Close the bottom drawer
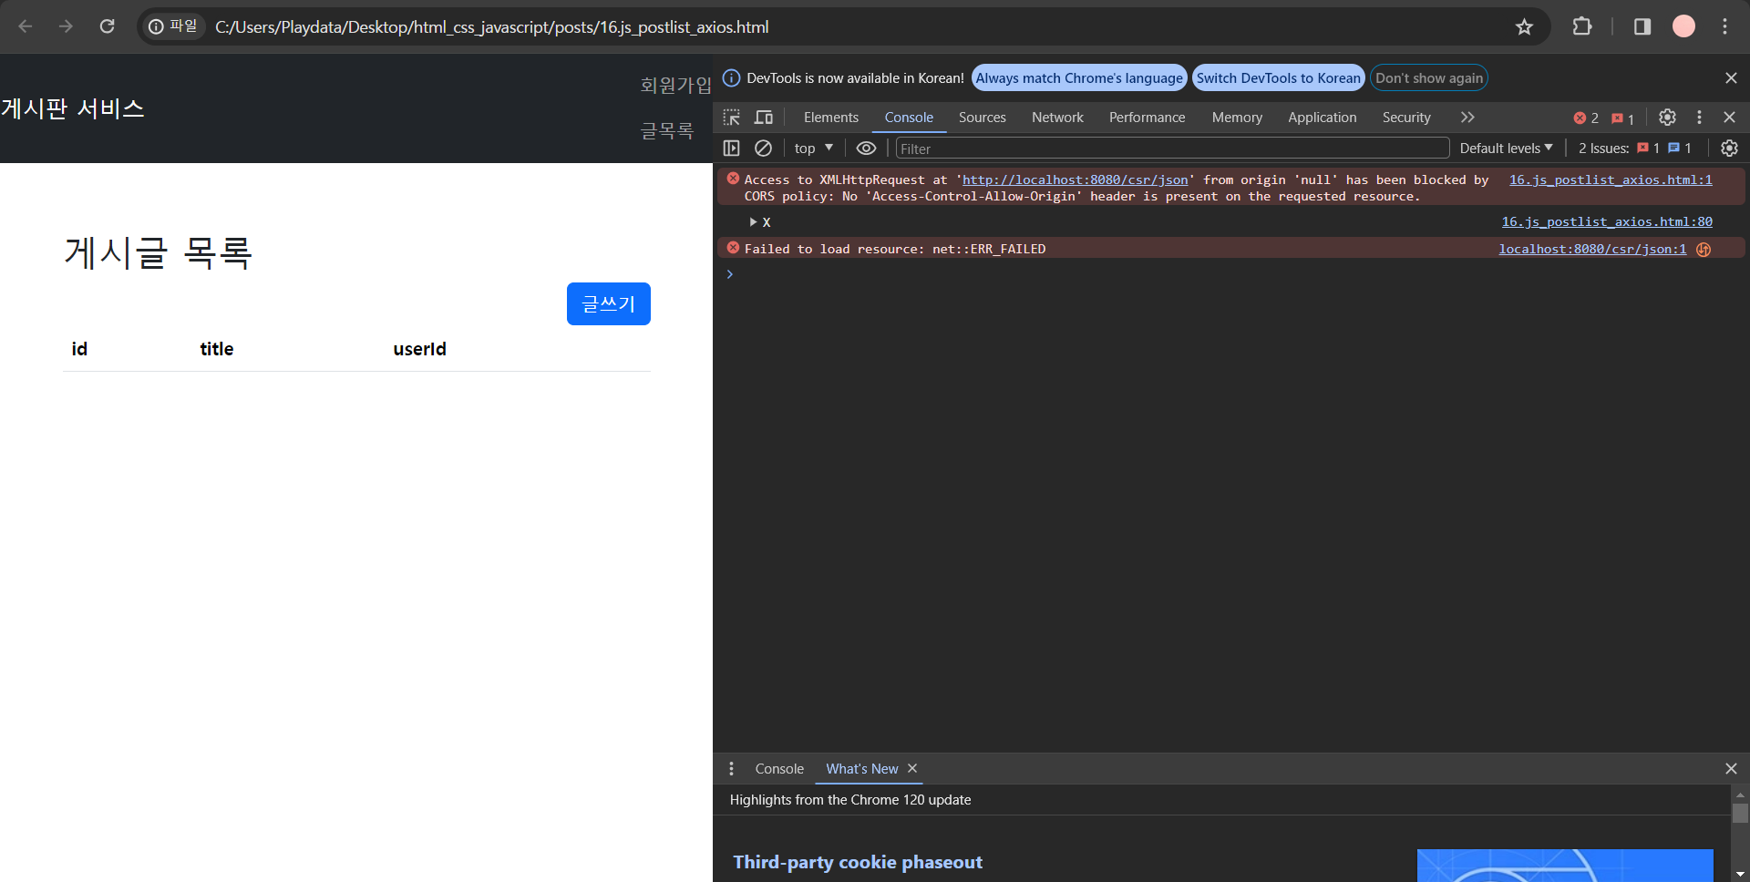This screenshot has height=882, width=1750. (x=1731, y=769)
